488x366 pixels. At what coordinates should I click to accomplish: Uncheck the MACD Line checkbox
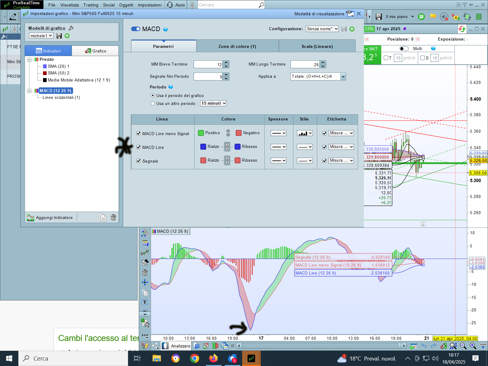click(138, 147)
